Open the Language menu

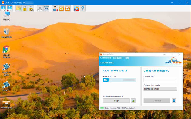click(118, 58)
